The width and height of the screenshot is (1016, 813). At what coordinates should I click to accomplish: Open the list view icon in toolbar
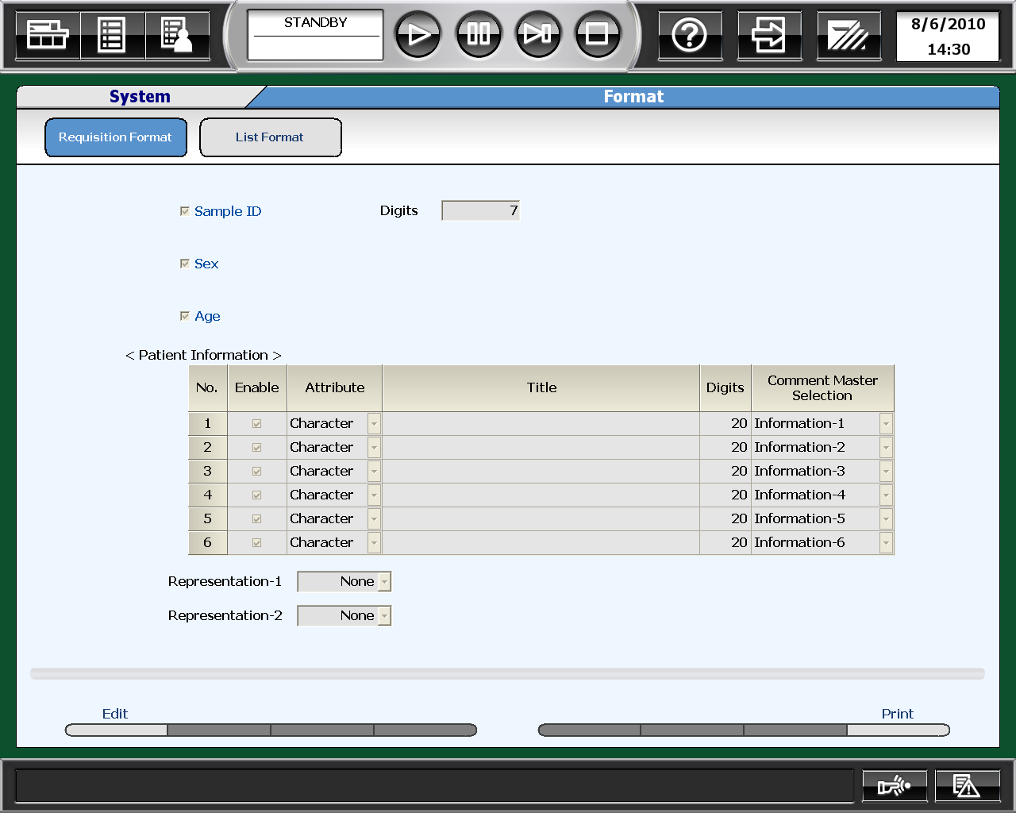point(112,35)
